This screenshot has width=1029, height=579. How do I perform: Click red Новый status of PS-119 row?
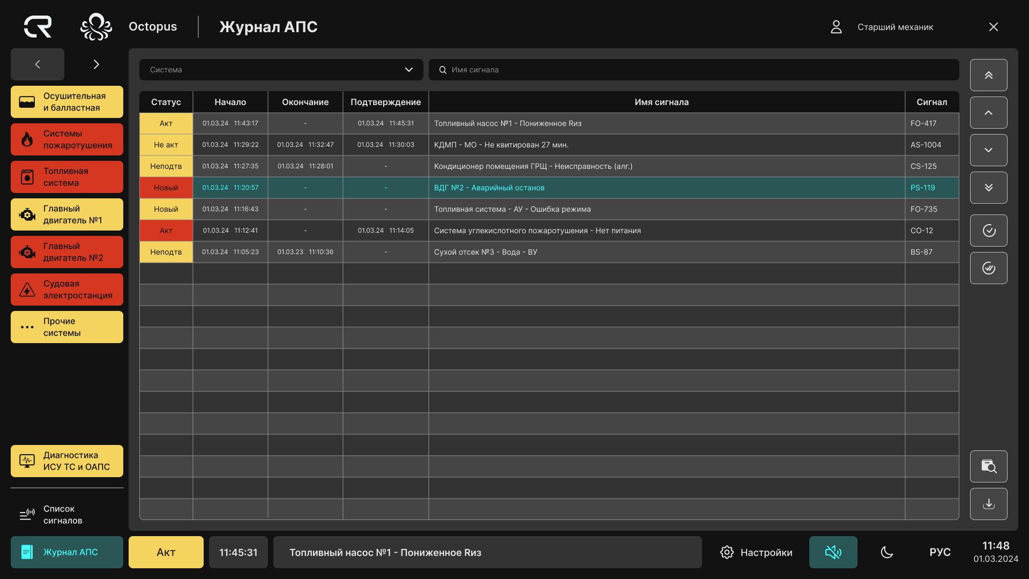pyautogui.click(x=166, y=188)
